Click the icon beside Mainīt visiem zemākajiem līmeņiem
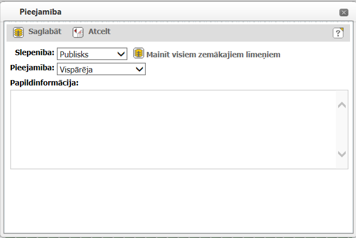This screenshot has width=356, height=238. tap(139, 54)
